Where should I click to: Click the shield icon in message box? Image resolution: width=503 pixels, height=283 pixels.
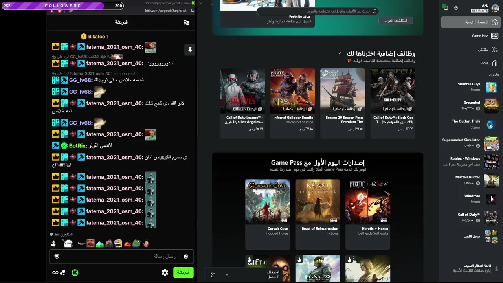57,257
